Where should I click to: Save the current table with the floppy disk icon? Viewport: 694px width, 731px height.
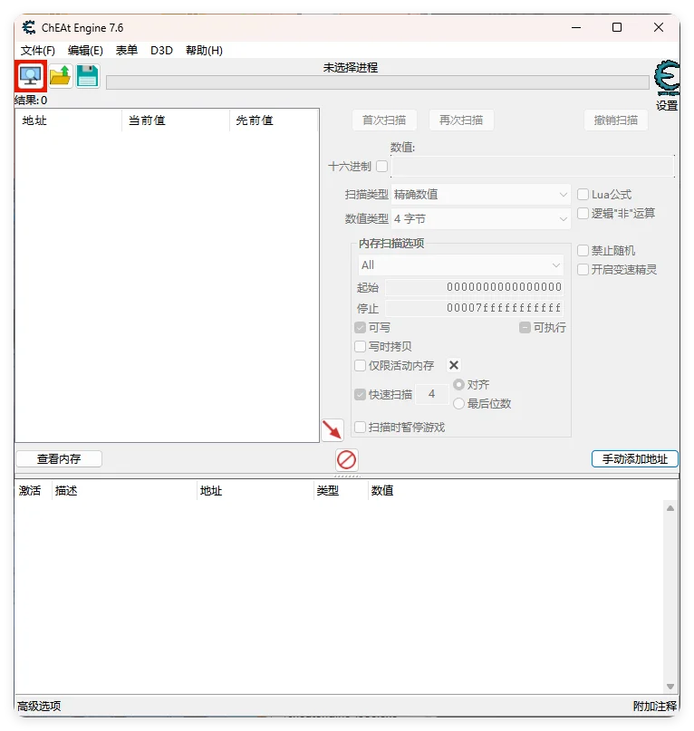[x=87, y=76]
